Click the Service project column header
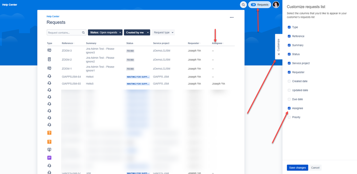 (x=161, y=43)
